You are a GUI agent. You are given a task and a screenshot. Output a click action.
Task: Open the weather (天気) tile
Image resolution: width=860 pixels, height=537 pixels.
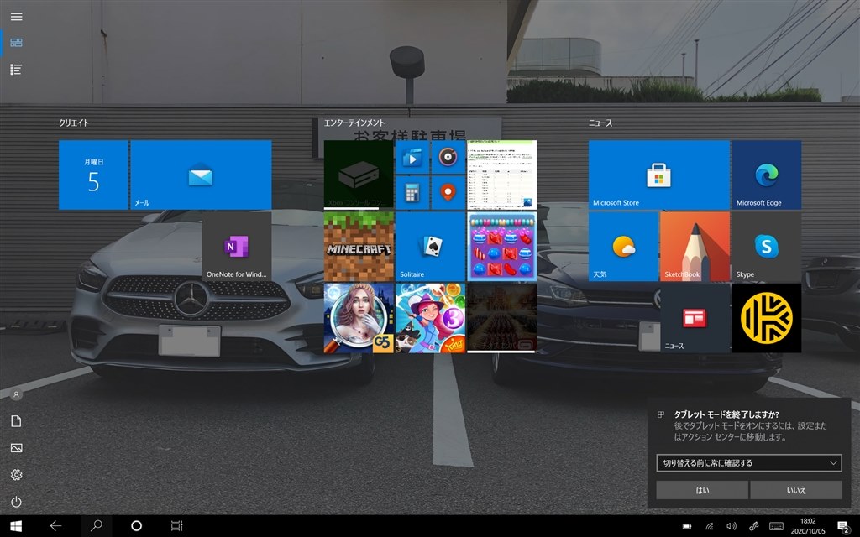point(623,246)
